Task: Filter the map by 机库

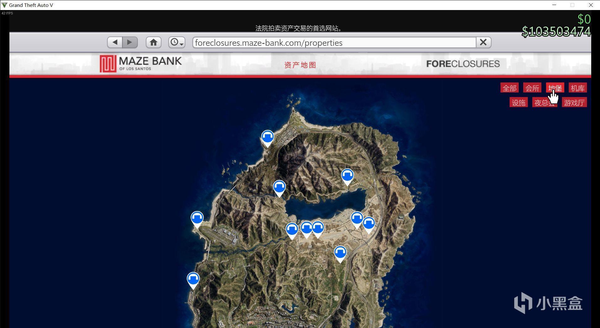Action: [x=578, y=88]
